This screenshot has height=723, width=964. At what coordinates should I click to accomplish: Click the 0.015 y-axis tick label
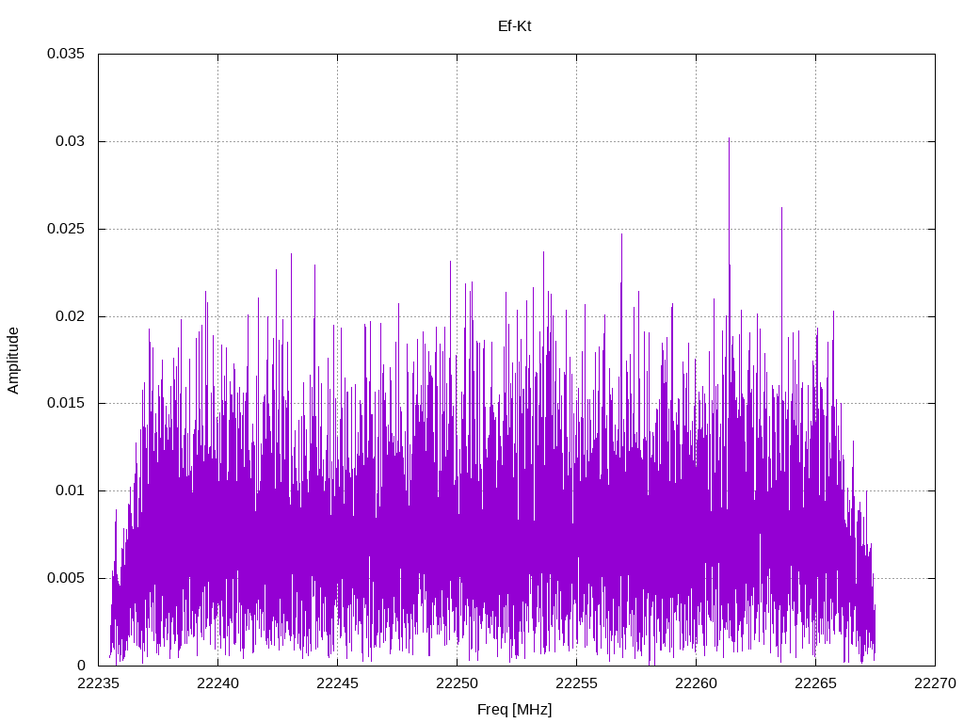(x=66, y=403)
